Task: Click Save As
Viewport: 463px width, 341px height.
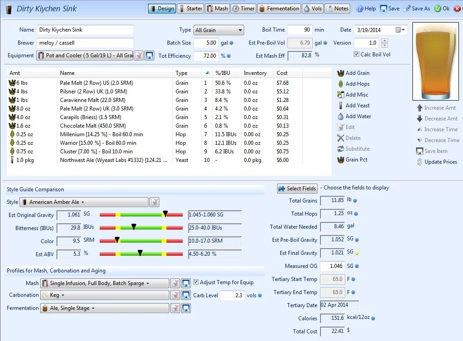Action: coord(417,9)
